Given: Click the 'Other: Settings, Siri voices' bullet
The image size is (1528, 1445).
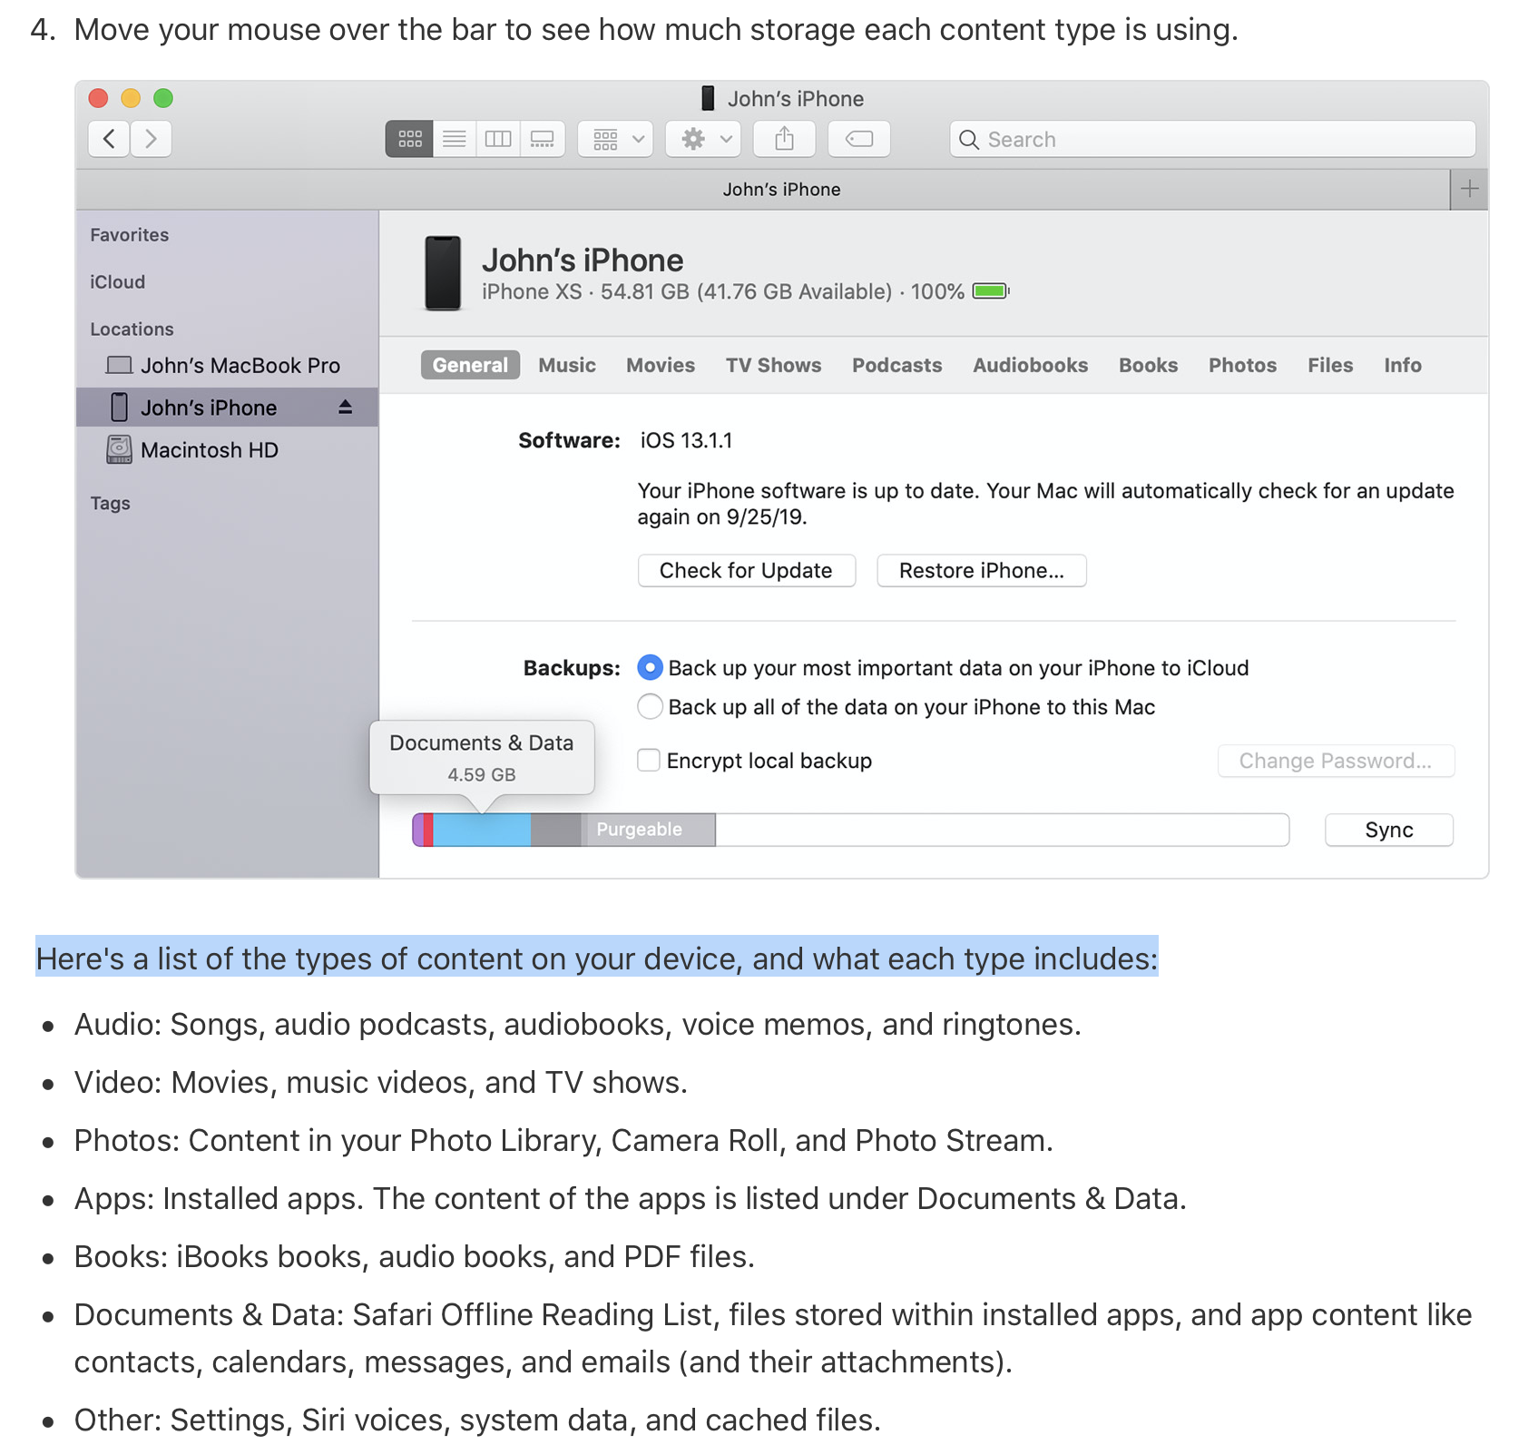Looking at the screenshot, I should pyautogui.click(x=477, y=1420).
